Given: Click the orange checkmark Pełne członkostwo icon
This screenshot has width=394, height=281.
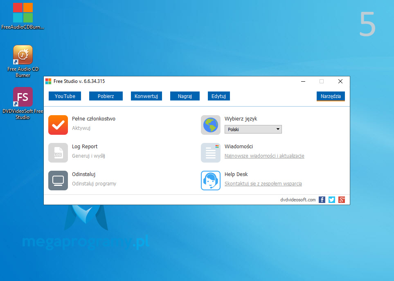Looking at the screenshot, I should [x=58, y=125].
